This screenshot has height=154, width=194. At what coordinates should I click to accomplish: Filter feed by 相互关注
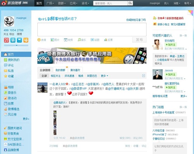click(55, 76)
